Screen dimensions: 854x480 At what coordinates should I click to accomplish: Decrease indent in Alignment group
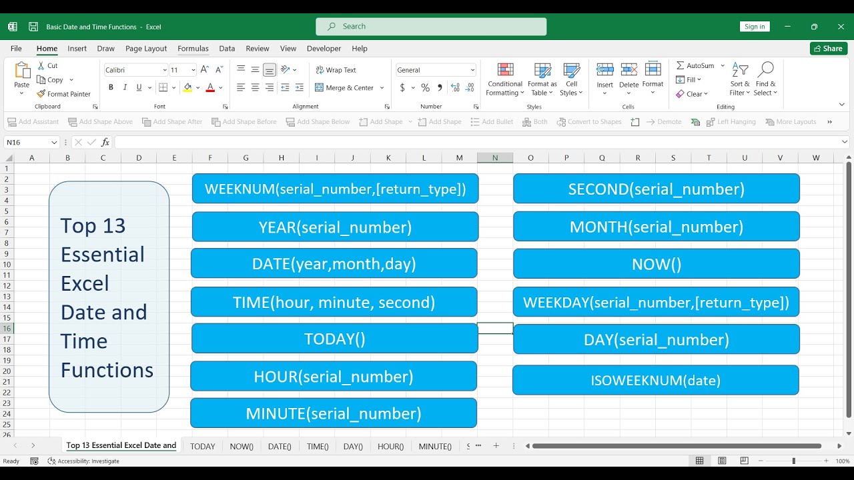[x=286, y=87]
